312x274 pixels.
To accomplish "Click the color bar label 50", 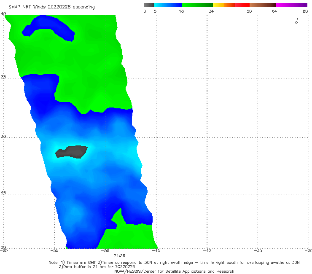I will tap(249, 11).
